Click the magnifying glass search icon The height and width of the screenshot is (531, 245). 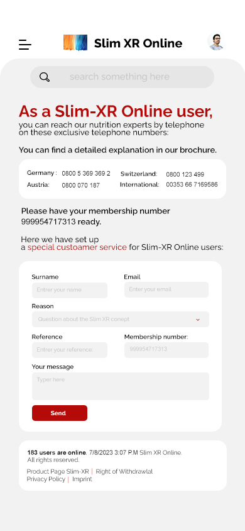point(45,77)
